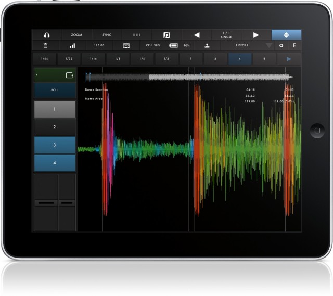Expand the 1 DECK L dropdown arrow
The width and height of the screenshot is (333, 296).
(268, 46)
